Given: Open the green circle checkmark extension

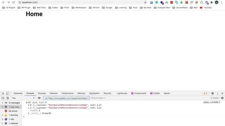Looking at the screenshot, I should [x=156, y=2].
